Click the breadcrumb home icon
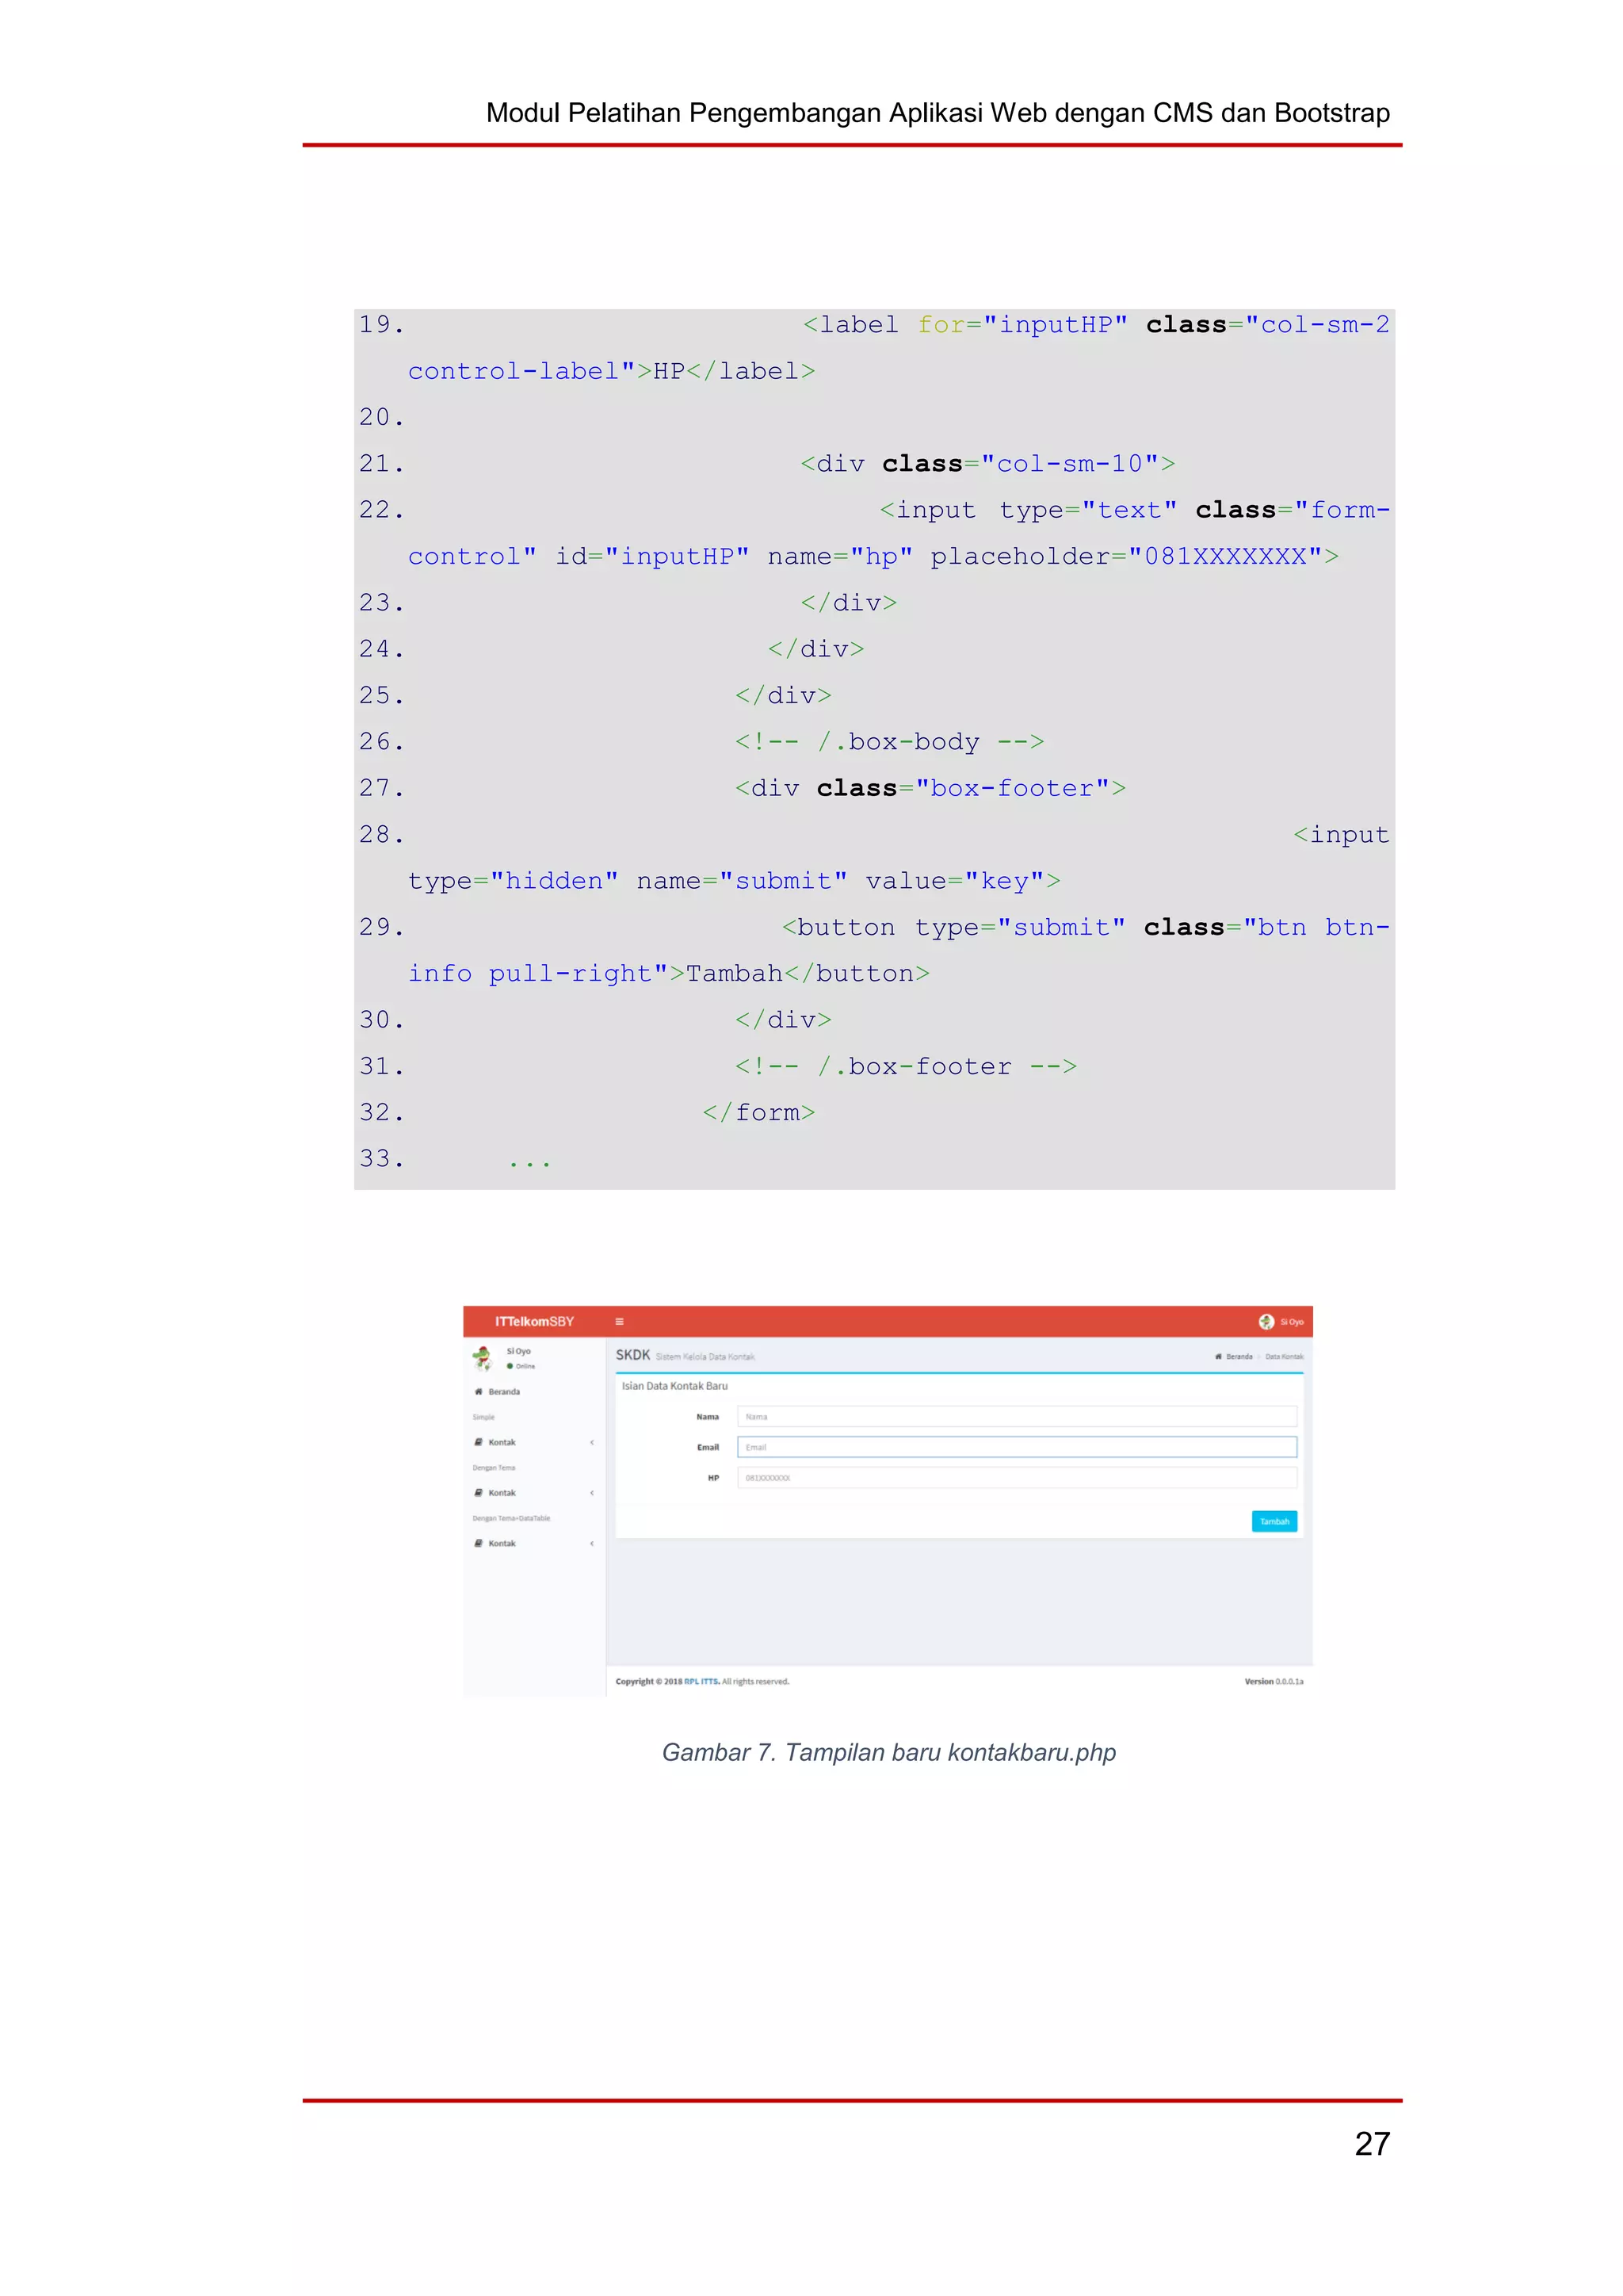This screenshot has height=2296, width=1623. [x=1217, y=1356]
